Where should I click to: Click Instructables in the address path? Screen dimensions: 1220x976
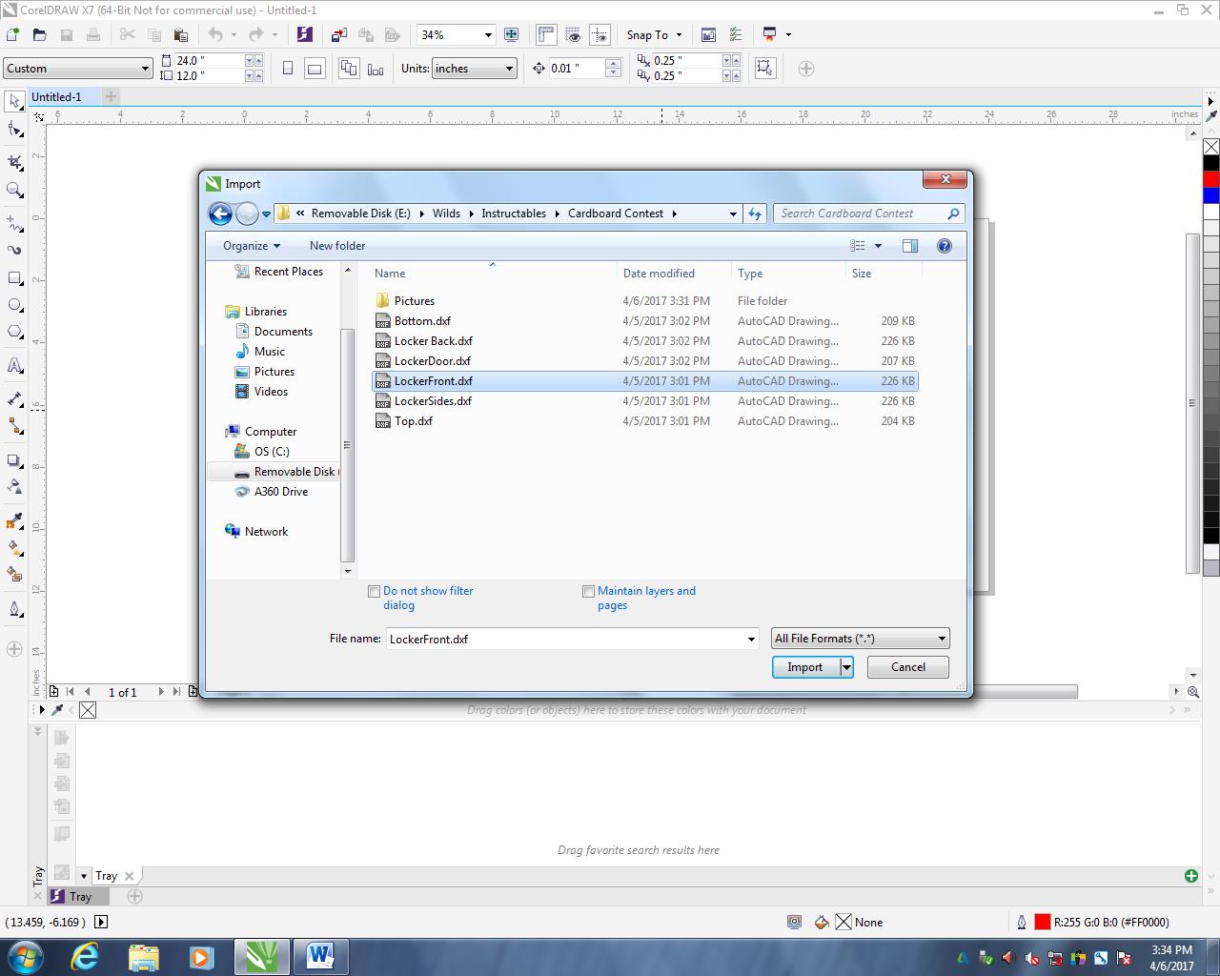coord(514,213)
